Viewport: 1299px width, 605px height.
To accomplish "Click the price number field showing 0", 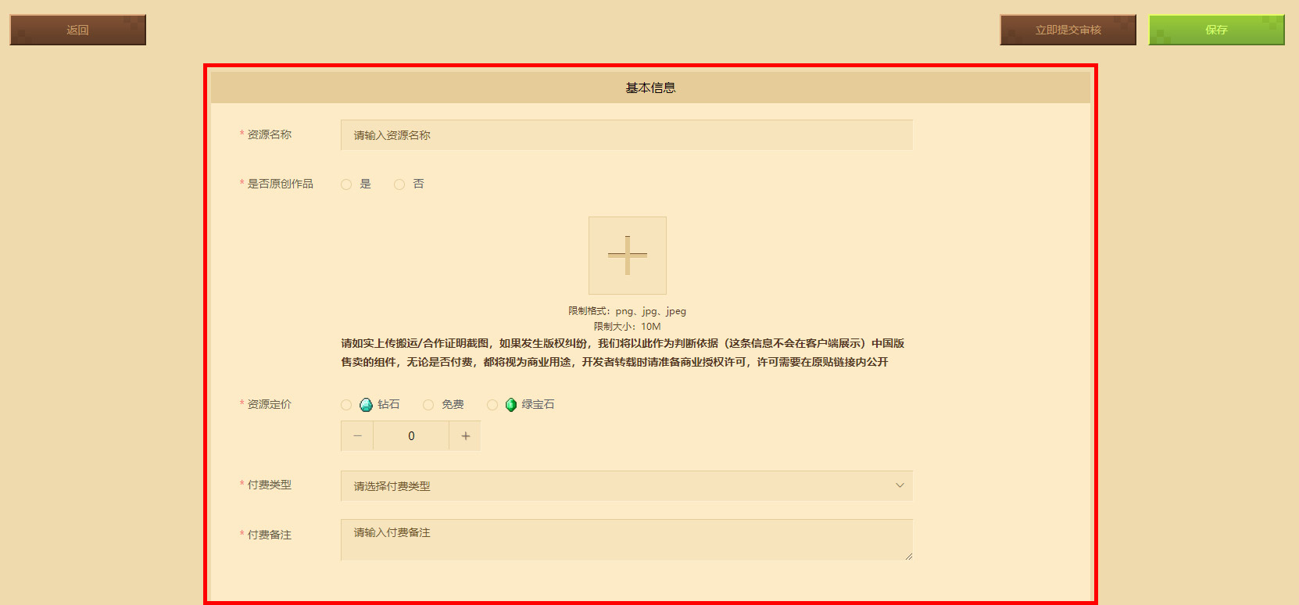I will 411,436.
